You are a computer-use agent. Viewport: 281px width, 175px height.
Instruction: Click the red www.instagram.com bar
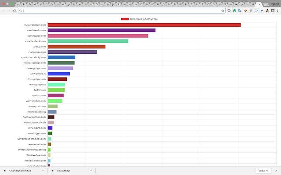144,25
